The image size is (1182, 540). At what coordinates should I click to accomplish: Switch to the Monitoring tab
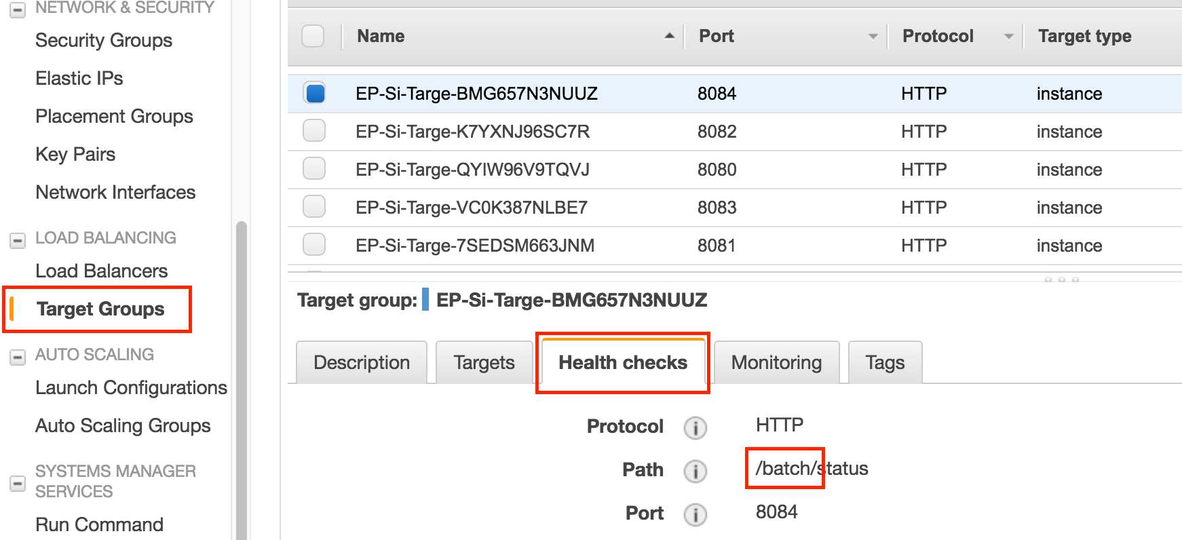click(x=776, y=362)
